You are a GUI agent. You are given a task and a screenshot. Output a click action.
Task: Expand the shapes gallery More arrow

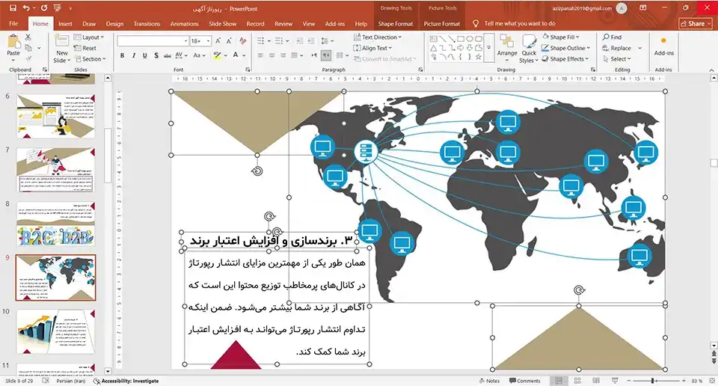point(489,48)
